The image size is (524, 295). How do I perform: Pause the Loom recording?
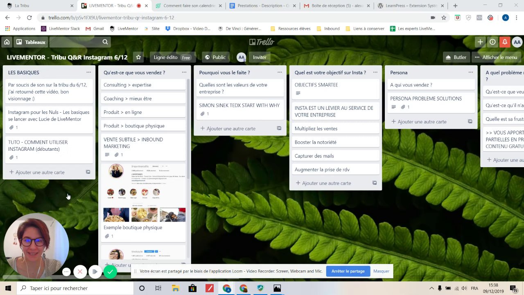[95, 272]
